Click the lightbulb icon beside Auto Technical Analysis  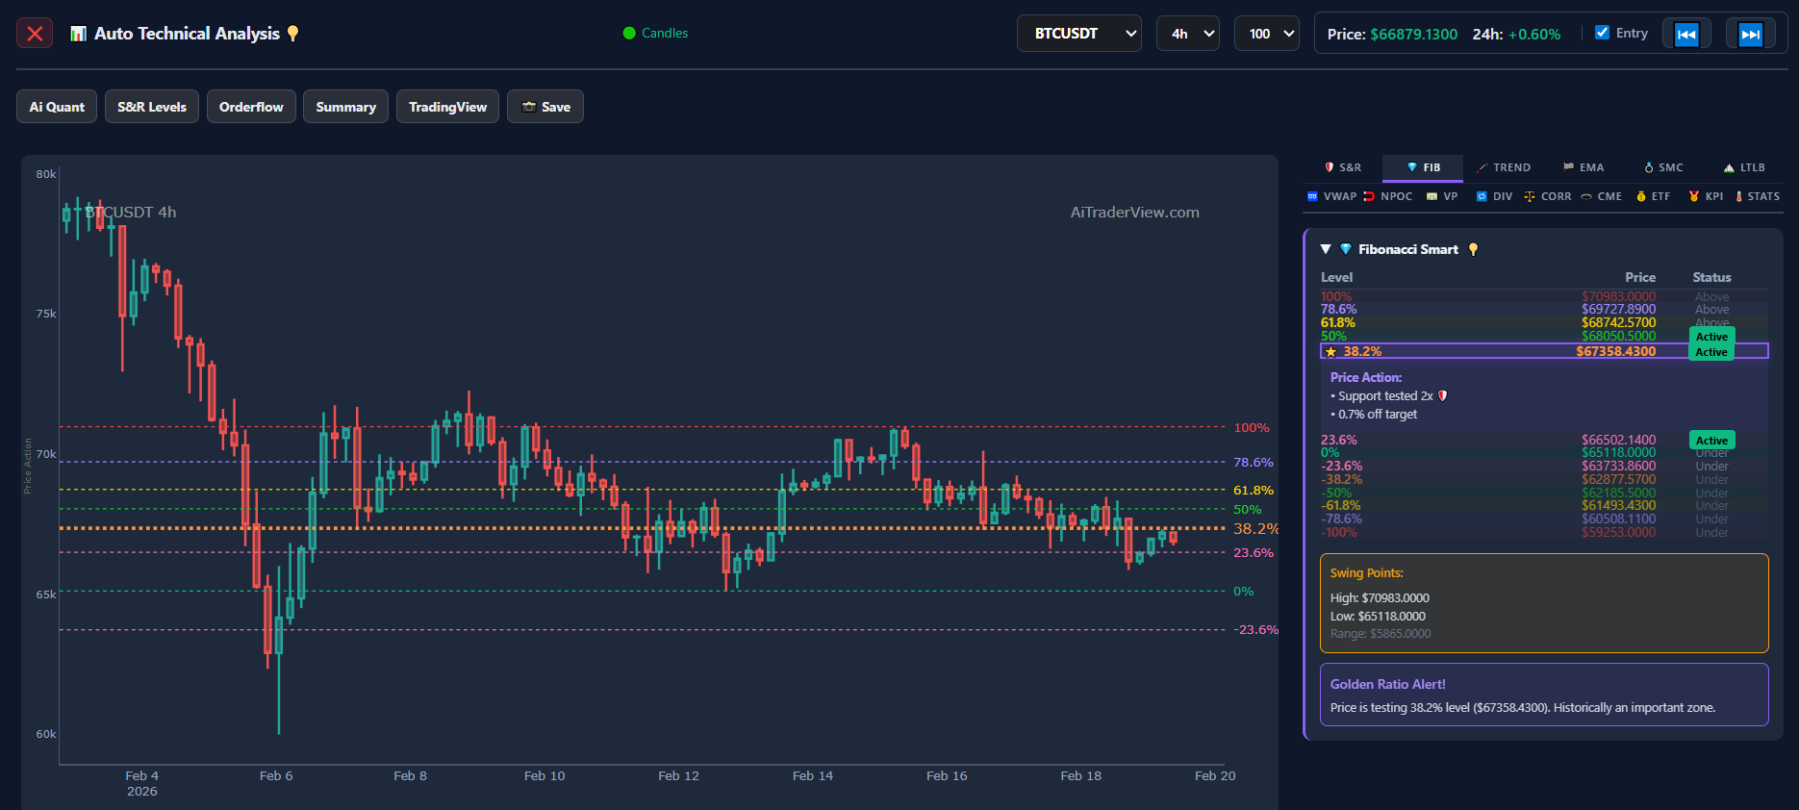293,34
